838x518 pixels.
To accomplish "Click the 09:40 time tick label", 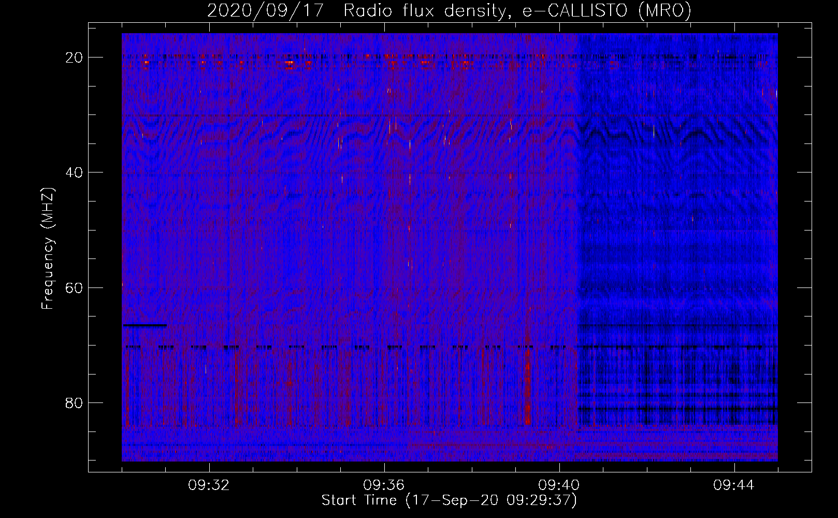I will pyautogui.click(x=559, y=485).
